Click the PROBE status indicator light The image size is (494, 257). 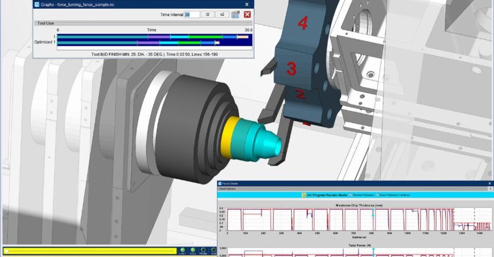tap(203, 250)
